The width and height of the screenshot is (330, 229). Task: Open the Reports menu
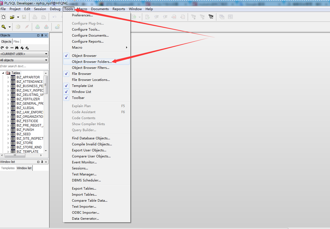coord(119,9)
